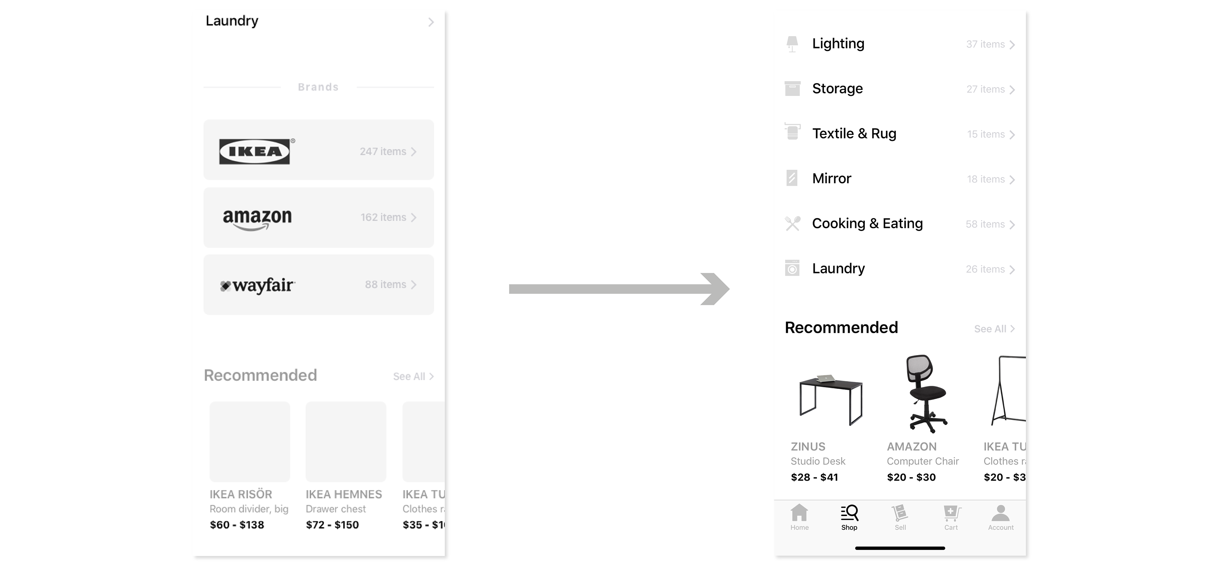
Task: Select the Textile & Rug category label
Action: 854,134
